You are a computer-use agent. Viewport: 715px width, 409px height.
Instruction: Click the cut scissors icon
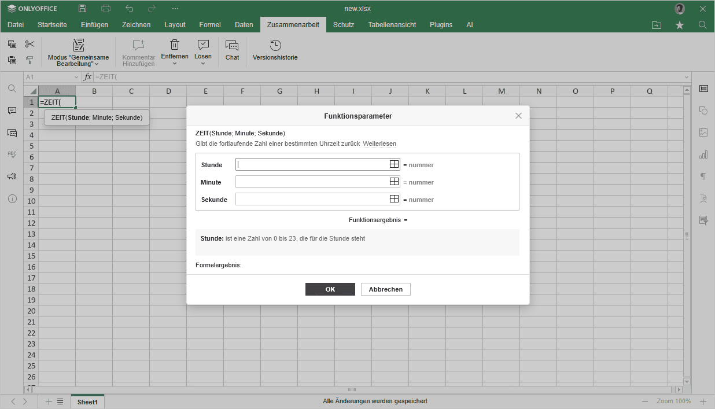(x=30, y=44)
